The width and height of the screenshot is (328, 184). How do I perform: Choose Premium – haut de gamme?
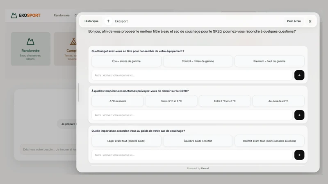[269, 61]
